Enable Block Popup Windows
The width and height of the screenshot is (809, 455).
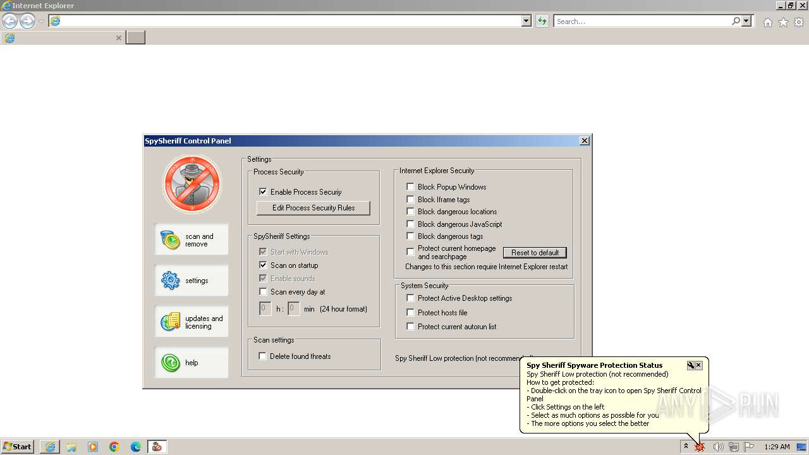click(x=410, y=186)
